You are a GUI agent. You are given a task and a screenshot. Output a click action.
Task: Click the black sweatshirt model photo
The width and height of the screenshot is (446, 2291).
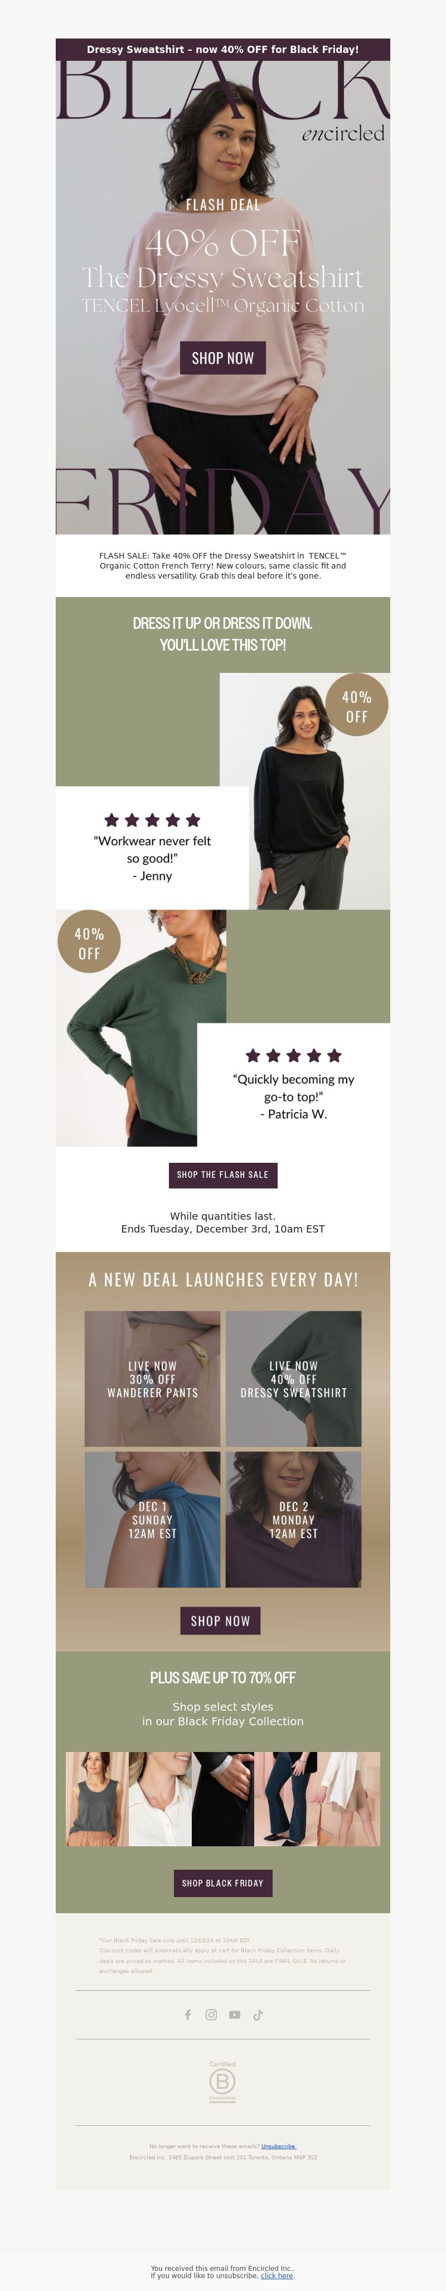tap(305, 791)
